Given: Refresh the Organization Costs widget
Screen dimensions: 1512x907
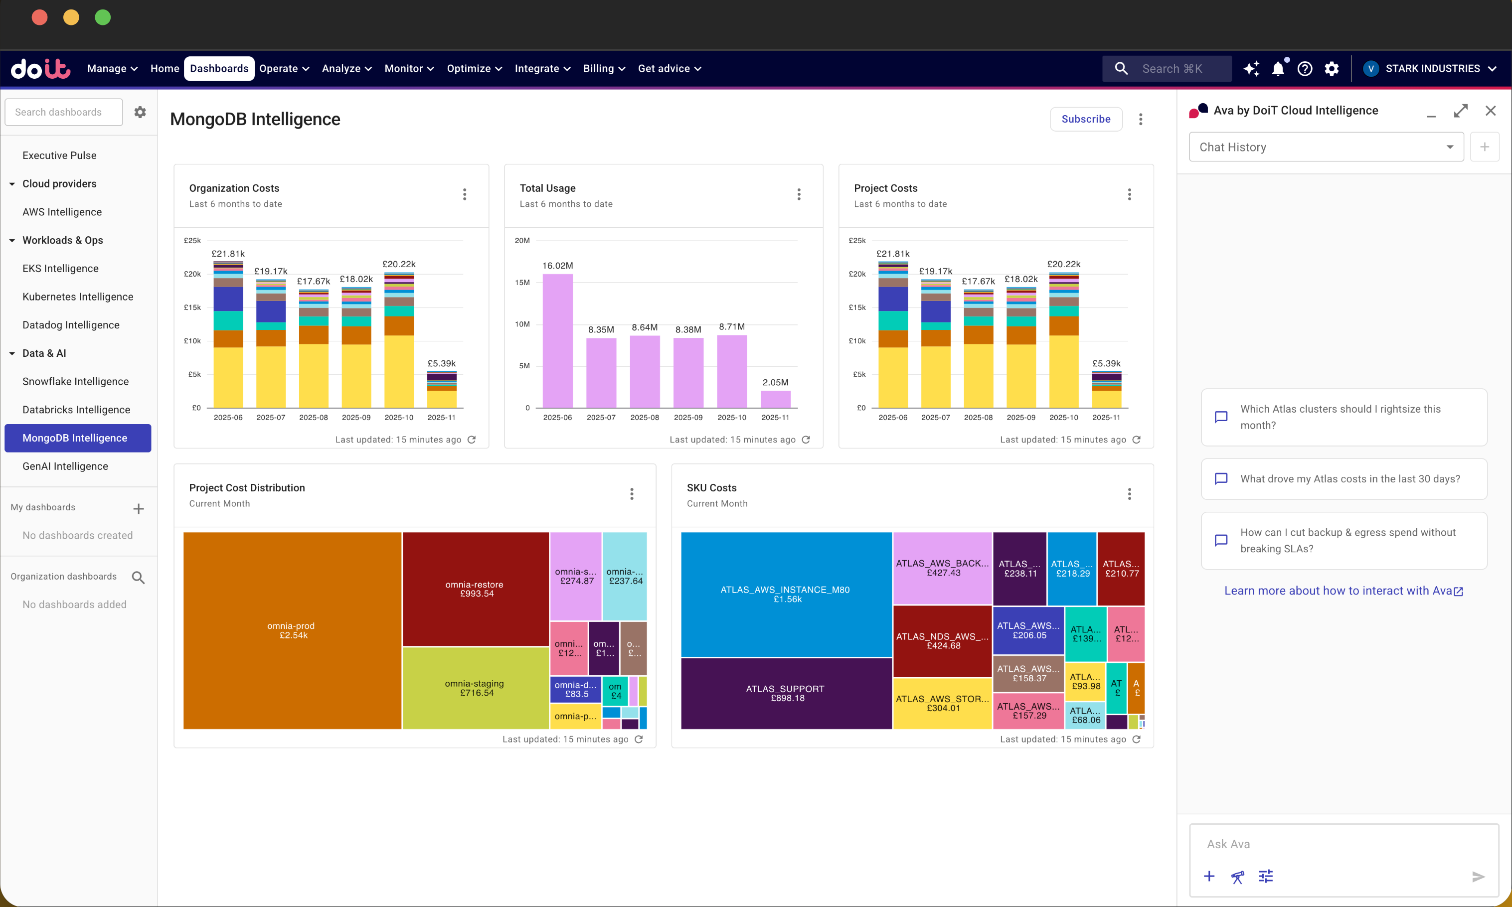Looking at the screenshot, I should click(x=472, y=440).
